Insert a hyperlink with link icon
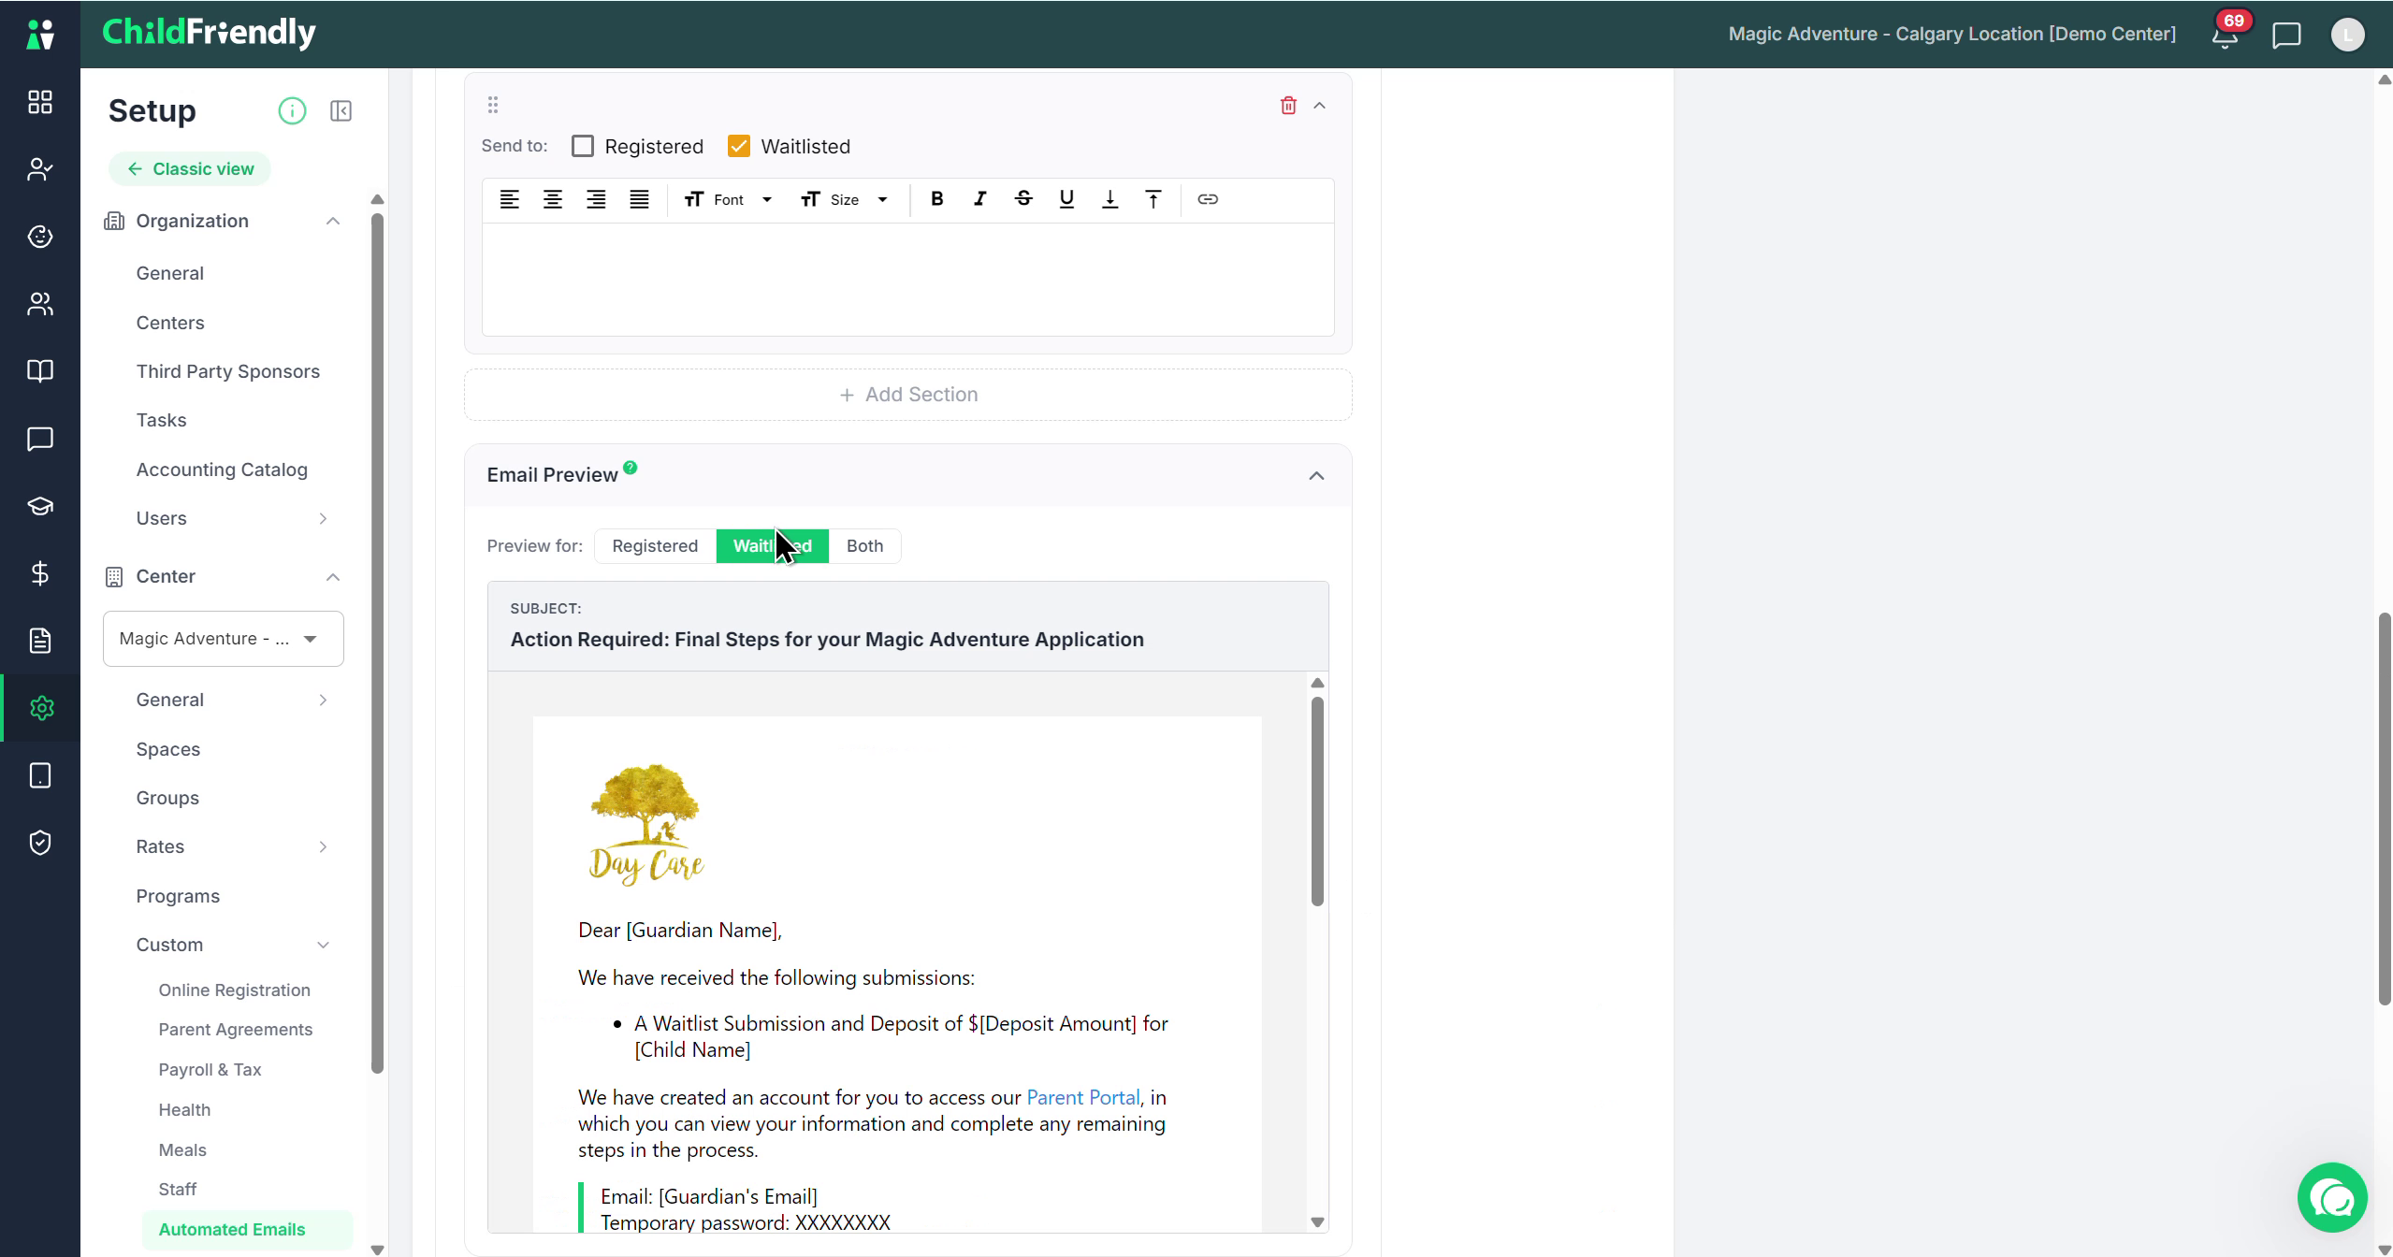The width and height of the screenshot is (2393, 1257). [1208, 199]
